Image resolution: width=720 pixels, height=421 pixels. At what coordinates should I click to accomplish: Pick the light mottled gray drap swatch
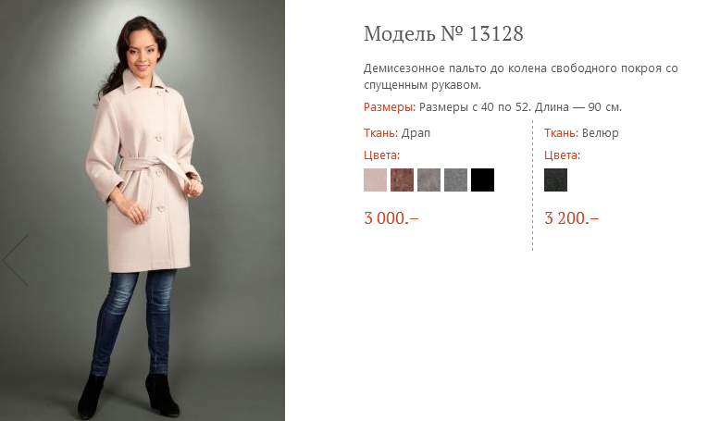[x=428, y=180]
